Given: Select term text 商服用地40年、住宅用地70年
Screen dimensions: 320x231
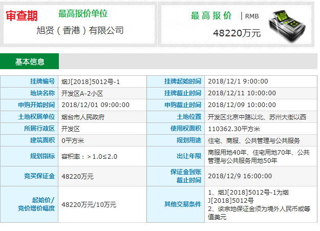Looking at the screenshot, I should click(x=249, y=153).
